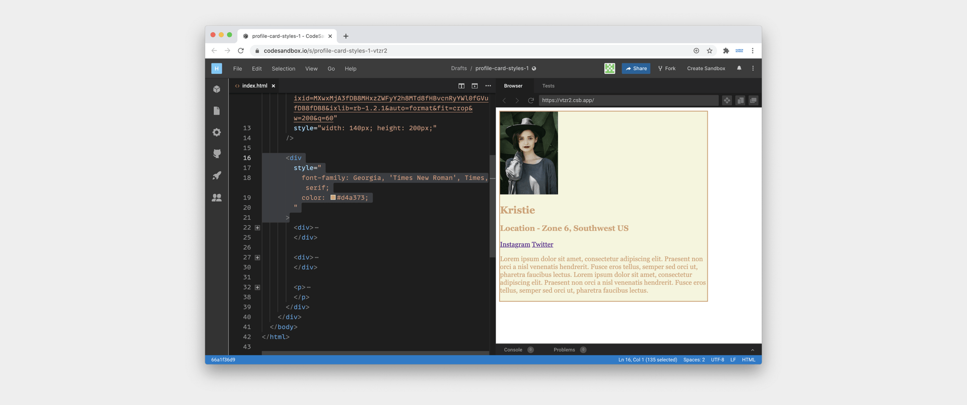The image size is (967, 405).
Task: Click the preview URL field
Action: coord(629,100)
